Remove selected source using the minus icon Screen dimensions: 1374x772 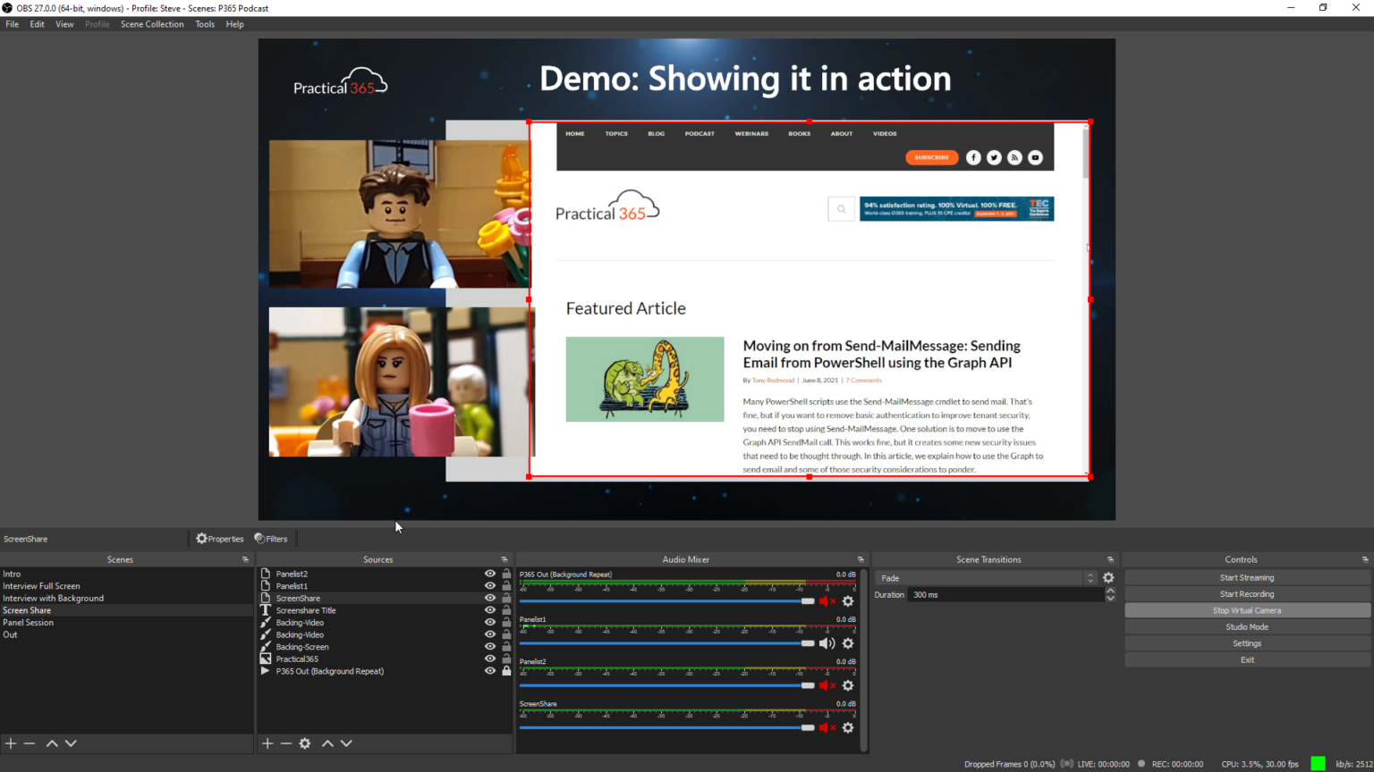[286, 743]
